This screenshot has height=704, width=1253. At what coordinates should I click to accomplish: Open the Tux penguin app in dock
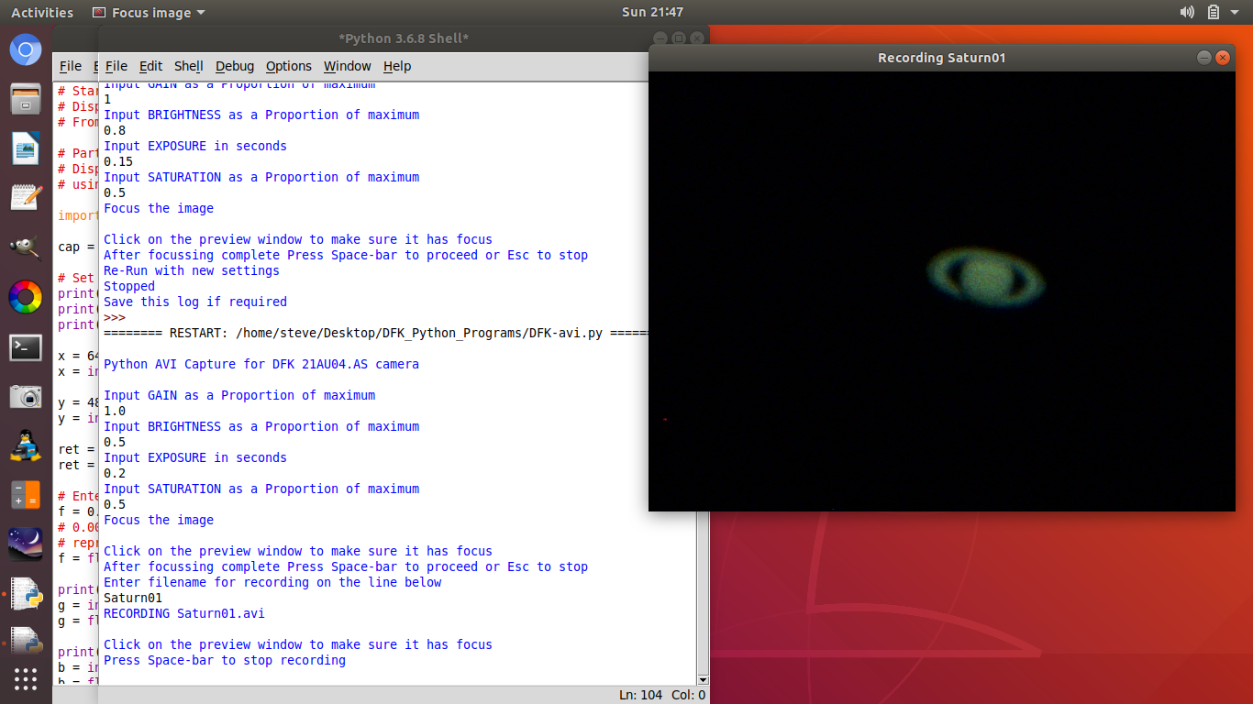pos(26,445)
